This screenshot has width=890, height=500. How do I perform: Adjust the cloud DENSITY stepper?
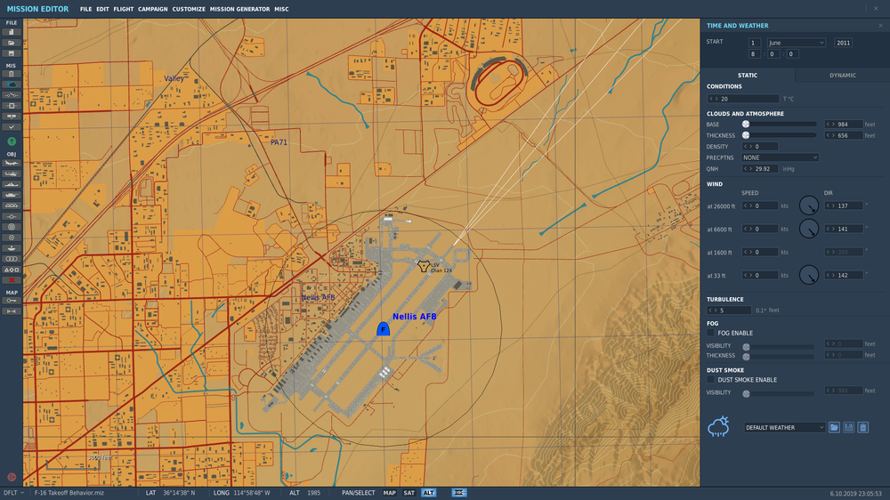click(x=760, y=147)
